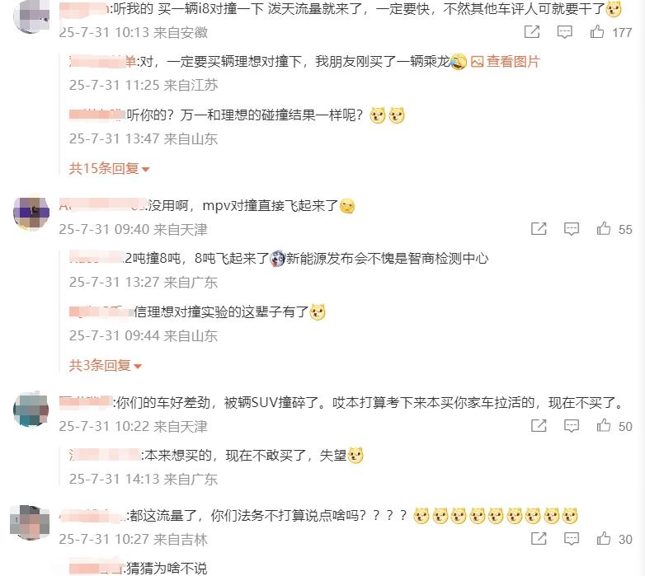The height and width of the screenshot is (576, 645).
Task: Expand 共15条回复 replies
Action: pos(109,168)
